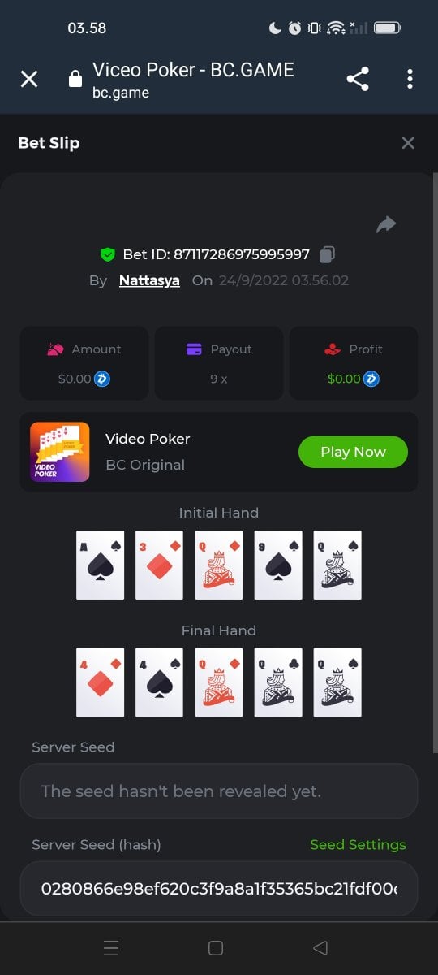Close the browser tab with X

(x=29, y=79)
